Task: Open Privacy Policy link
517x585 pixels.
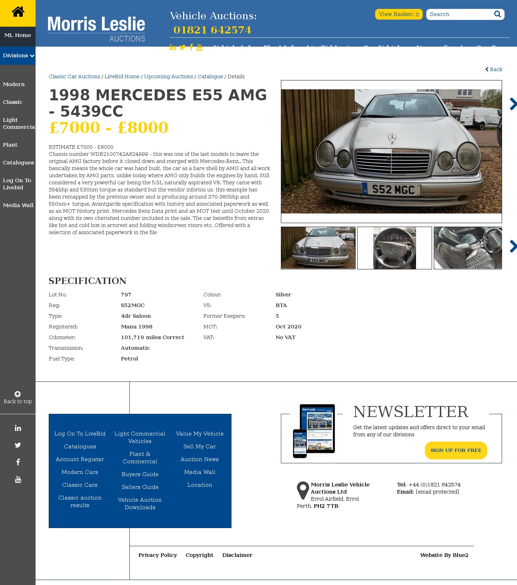Action: 158,555
